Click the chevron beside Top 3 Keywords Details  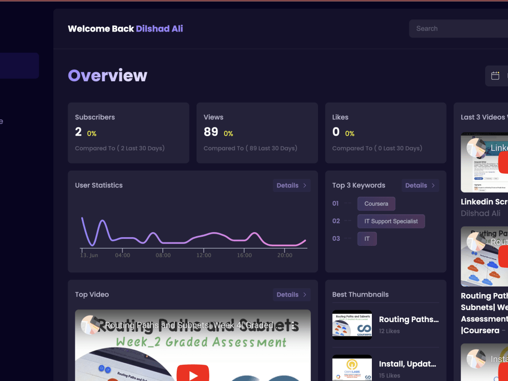[x=433, y=185]
